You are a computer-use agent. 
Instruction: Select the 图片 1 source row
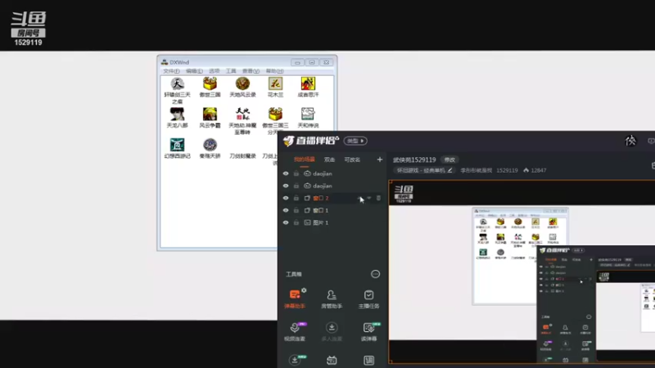[333, 222]
